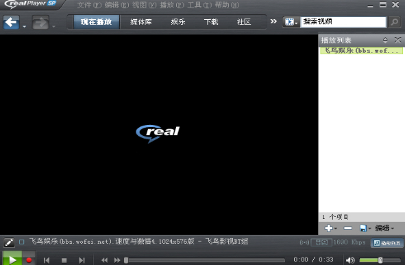Switch to the 现在播放 tab
The width and height of the screenshot is (405, 265).
coord(96,22)
